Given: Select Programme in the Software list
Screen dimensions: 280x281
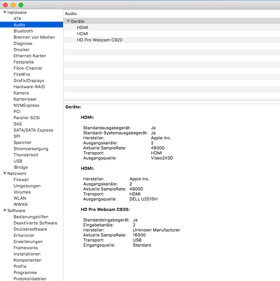Looking at the screenshot, I should [25, 272].
